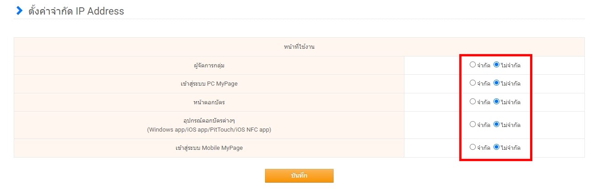Click the เข้าสู่ระบบ PC MyPage label
This screenshot has height=189, width=600.
209,84
